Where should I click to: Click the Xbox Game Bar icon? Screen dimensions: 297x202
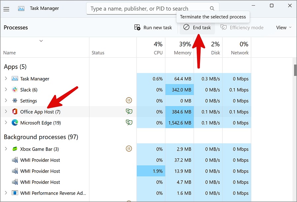[x=15, y=149]
